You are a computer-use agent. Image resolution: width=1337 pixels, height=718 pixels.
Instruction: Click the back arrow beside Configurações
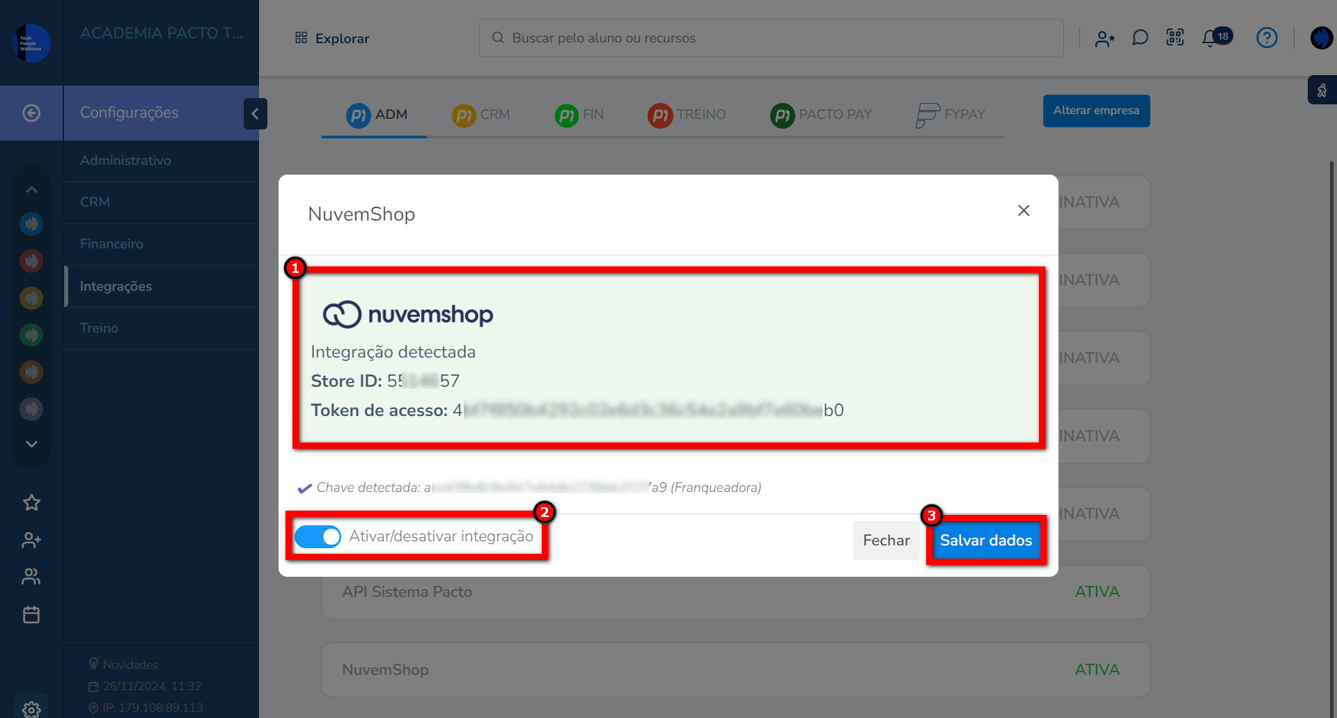[x=31, y=113]
